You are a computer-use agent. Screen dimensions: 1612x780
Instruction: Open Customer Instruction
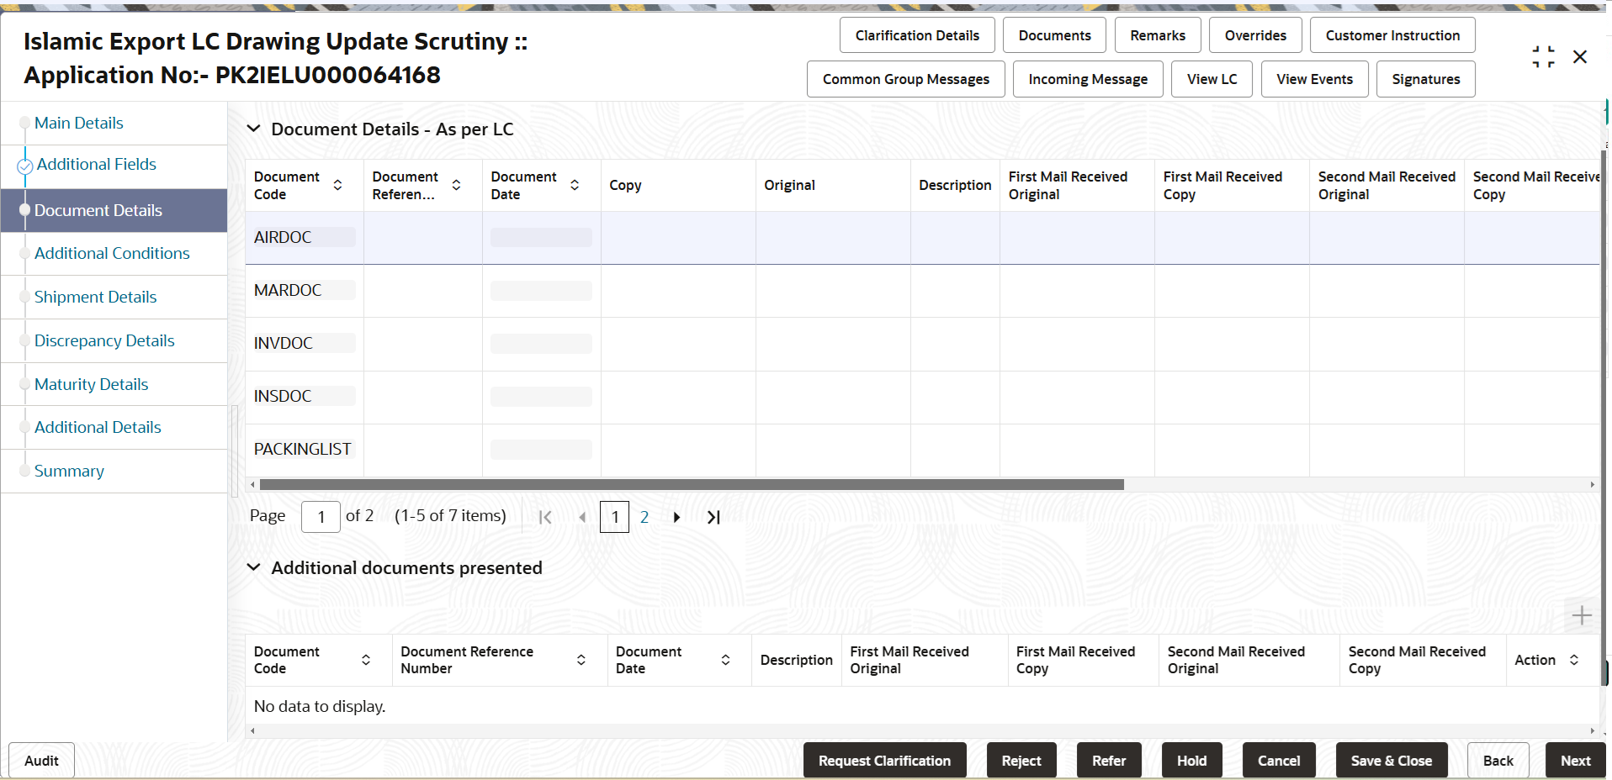click(x=1392, y=35)
